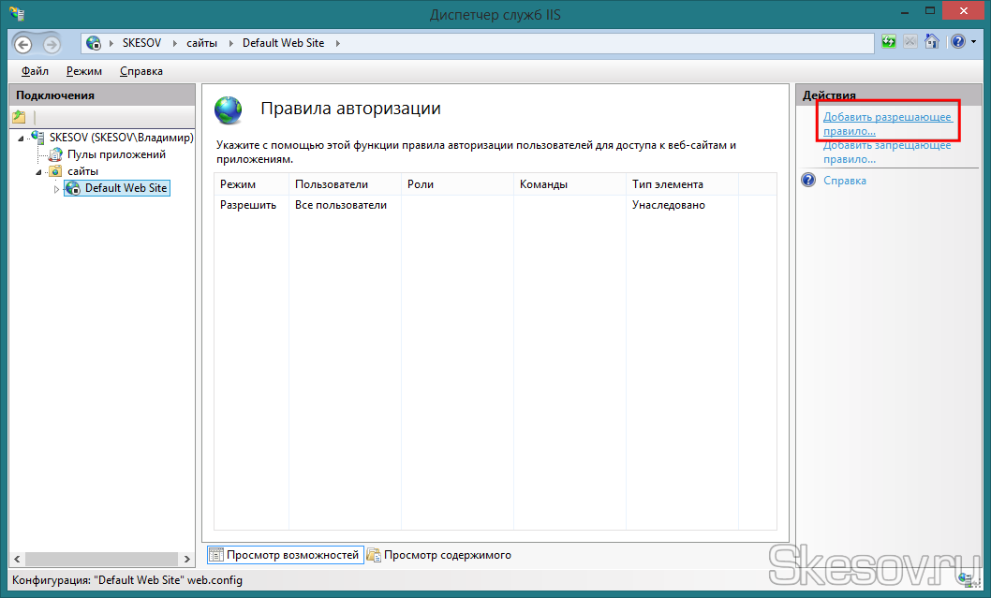This screenshot has height=598, width=991.
Task: Click the create new connection icon in Подключения
Action: [19, 117]
